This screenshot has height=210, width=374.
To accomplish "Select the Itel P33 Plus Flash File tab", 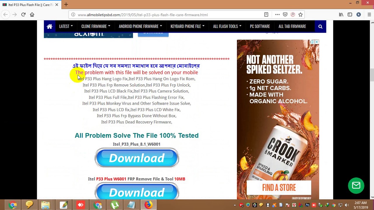I will [x=30, y=5].
